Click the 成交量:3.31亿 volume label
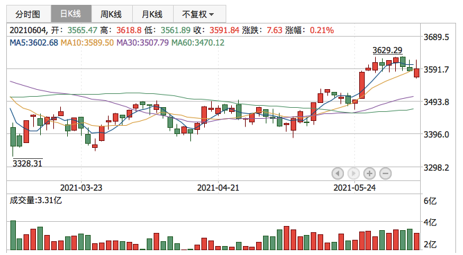Viewport: 463px width, 255px height. (x=36, y=200)
